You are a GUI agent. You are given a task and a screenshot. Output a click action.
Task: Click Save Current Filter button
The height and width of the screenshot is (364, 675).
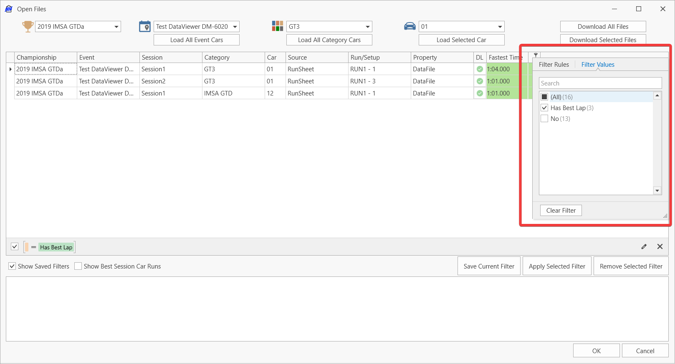(x=489, y=266)
